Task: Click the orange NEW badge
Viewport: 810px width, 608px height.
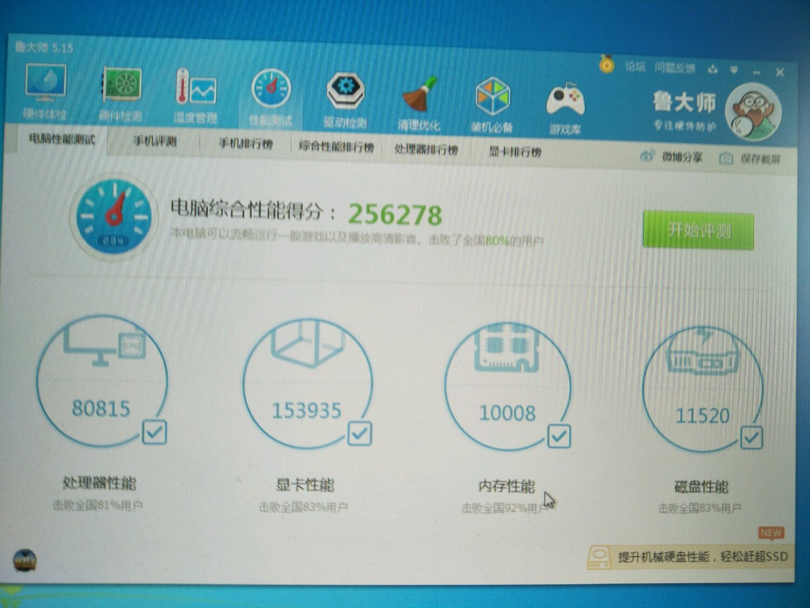Action: click(771, 533)
